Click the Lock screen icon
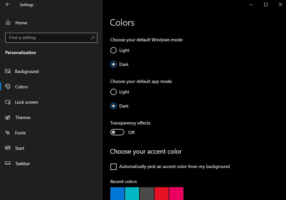Screen dimensions: 286x200 (x=8, y=102)
